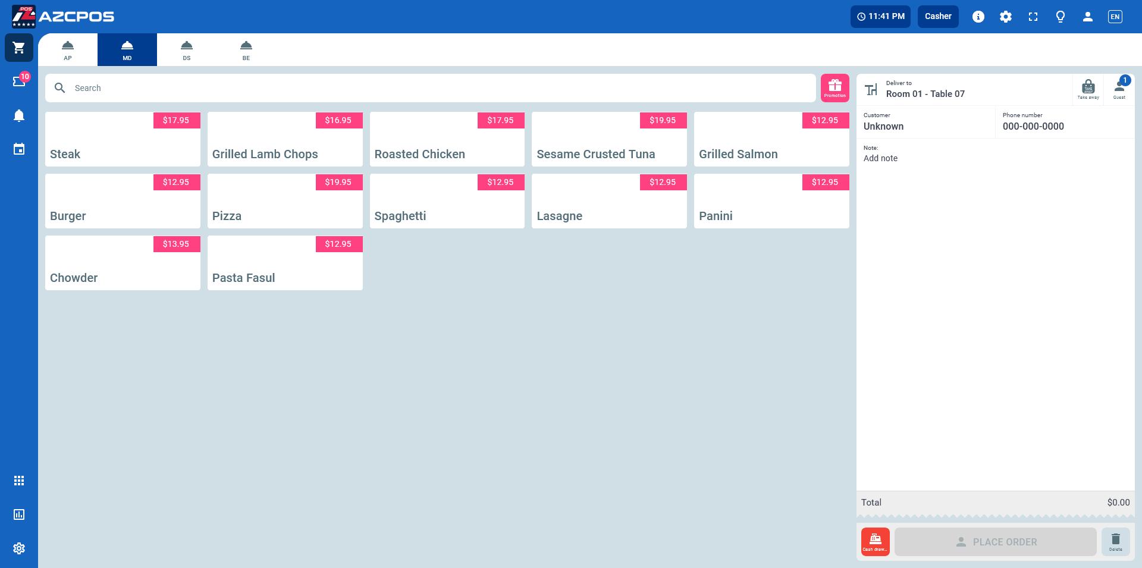Image resolution: width=1142 pixels, height=568 pixels.
Task: Add Spaghetti to the order
Action: [x=447, y=201]
